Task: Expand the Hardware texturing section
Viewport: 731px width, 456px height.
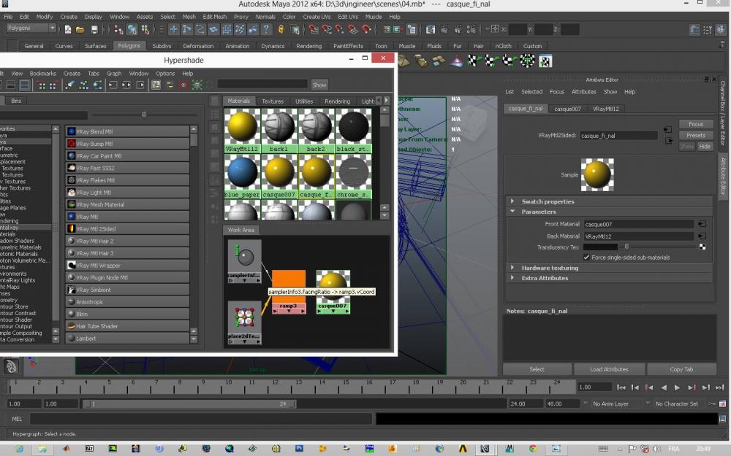Action: [512, 268]
